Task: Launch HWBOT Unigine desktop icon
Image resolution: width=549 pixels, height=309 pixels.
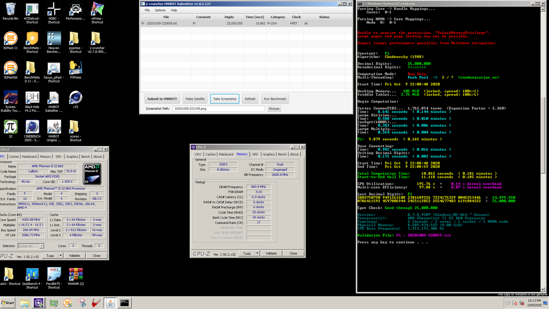Action: [x=54, y=131]
